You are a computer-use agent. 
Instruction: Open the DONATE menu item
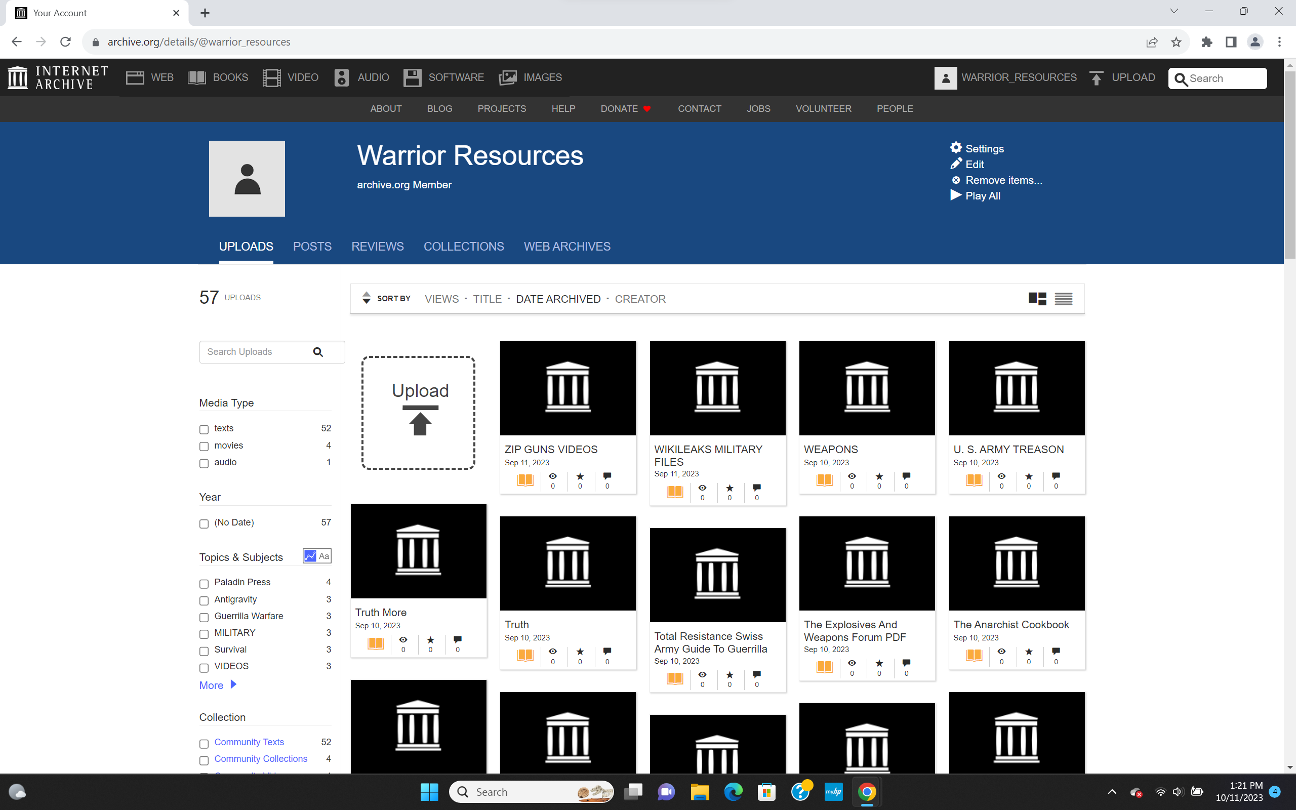pos(625,109)
